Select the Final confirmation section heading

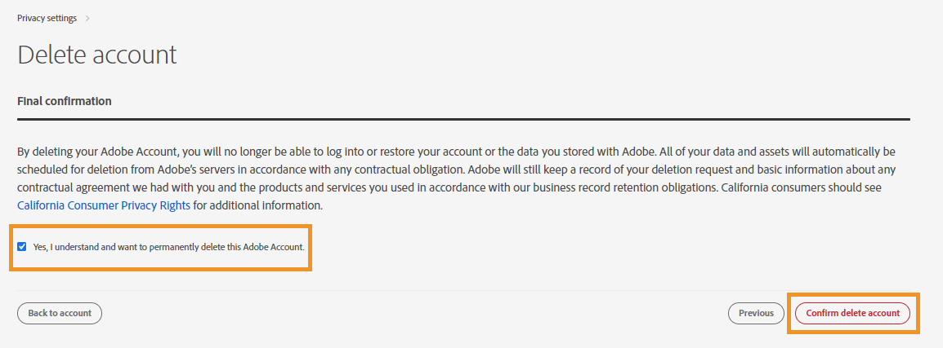coord(65,101)
